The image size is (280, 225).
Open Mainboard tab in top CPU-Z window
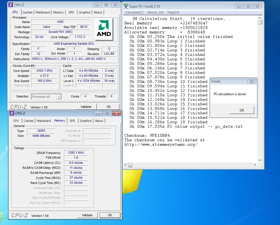click(x=43, y=12)
